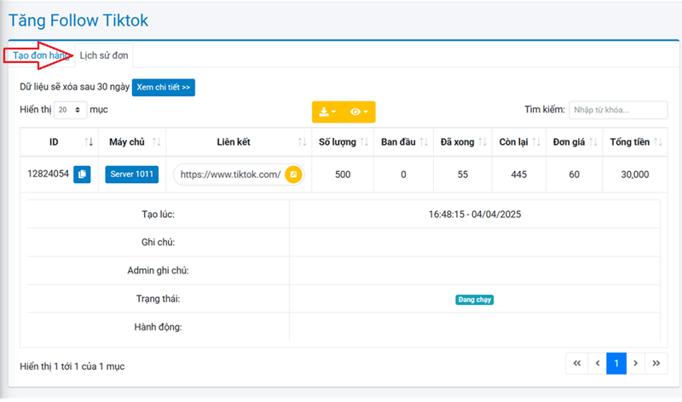Click Xem chi tiết >> button
The width and height of the screenshot is (682, 402).
[x=164, y=88]
